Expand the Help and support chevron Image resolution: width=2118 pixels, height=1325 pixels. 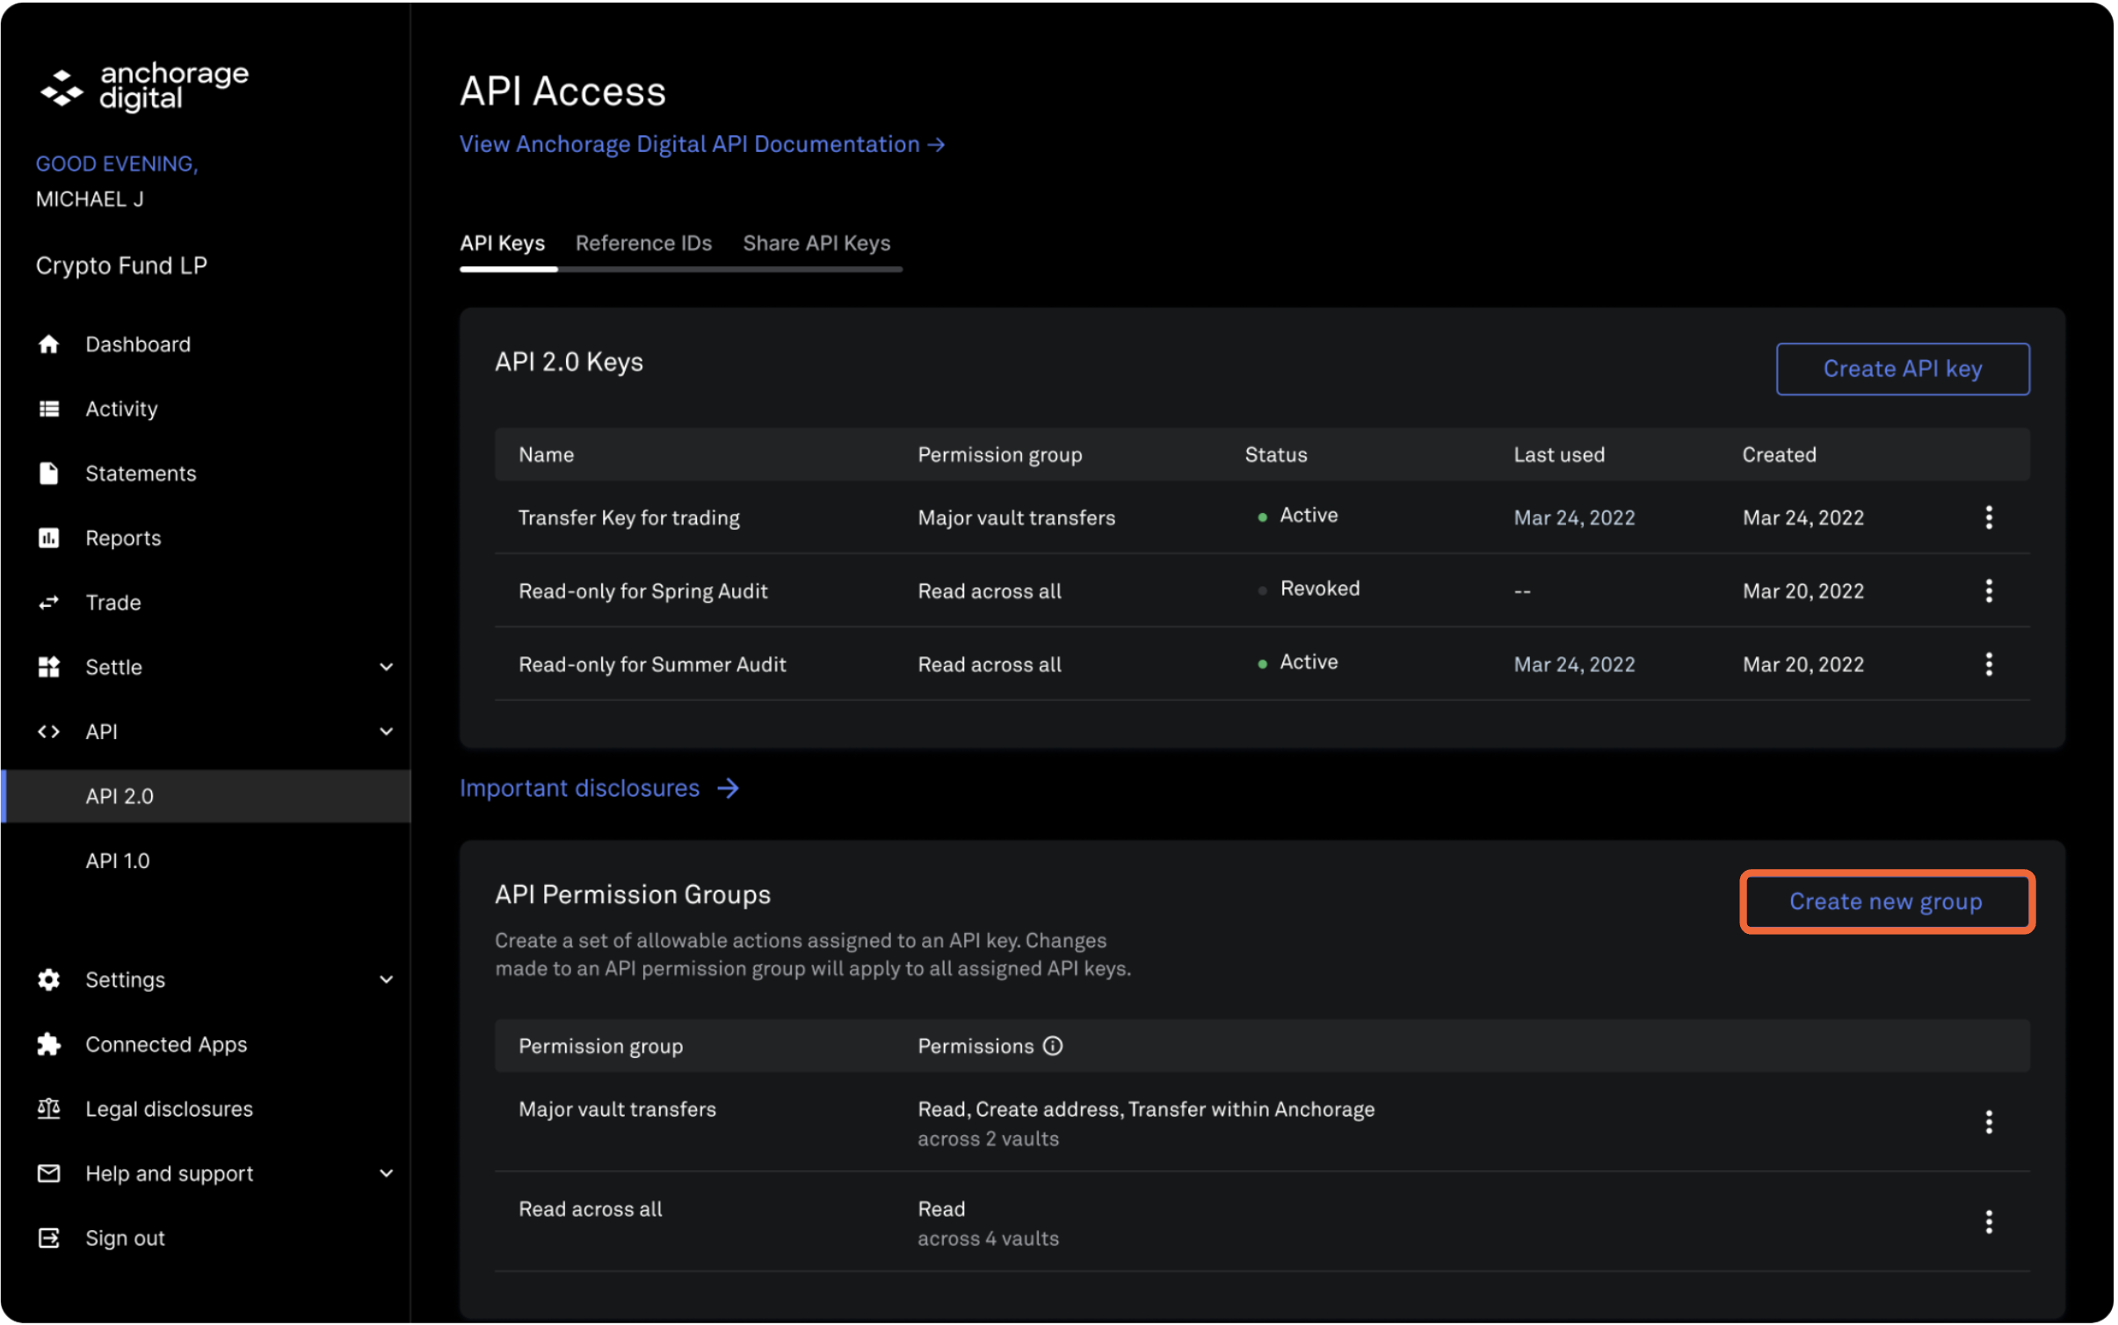click(x=387, y=1173)
